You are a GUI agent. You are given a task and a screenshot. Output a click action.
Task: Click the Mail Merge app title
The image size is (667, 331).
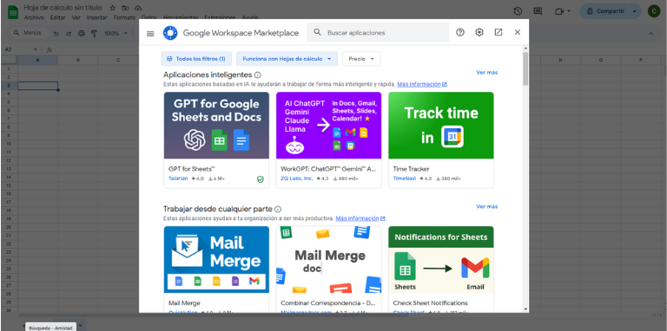[184, 303]
